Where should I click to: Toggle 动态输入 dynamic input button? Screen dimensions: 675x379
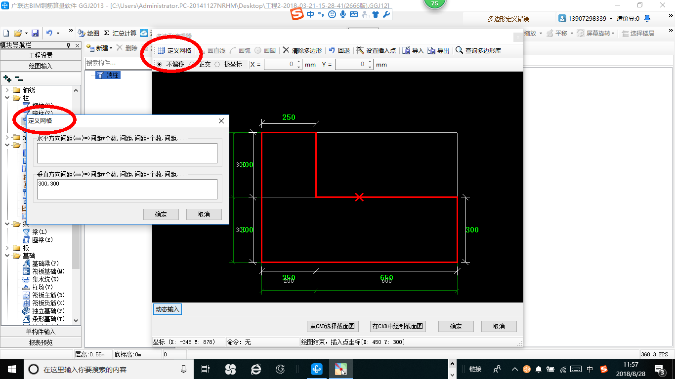point(168,309)
